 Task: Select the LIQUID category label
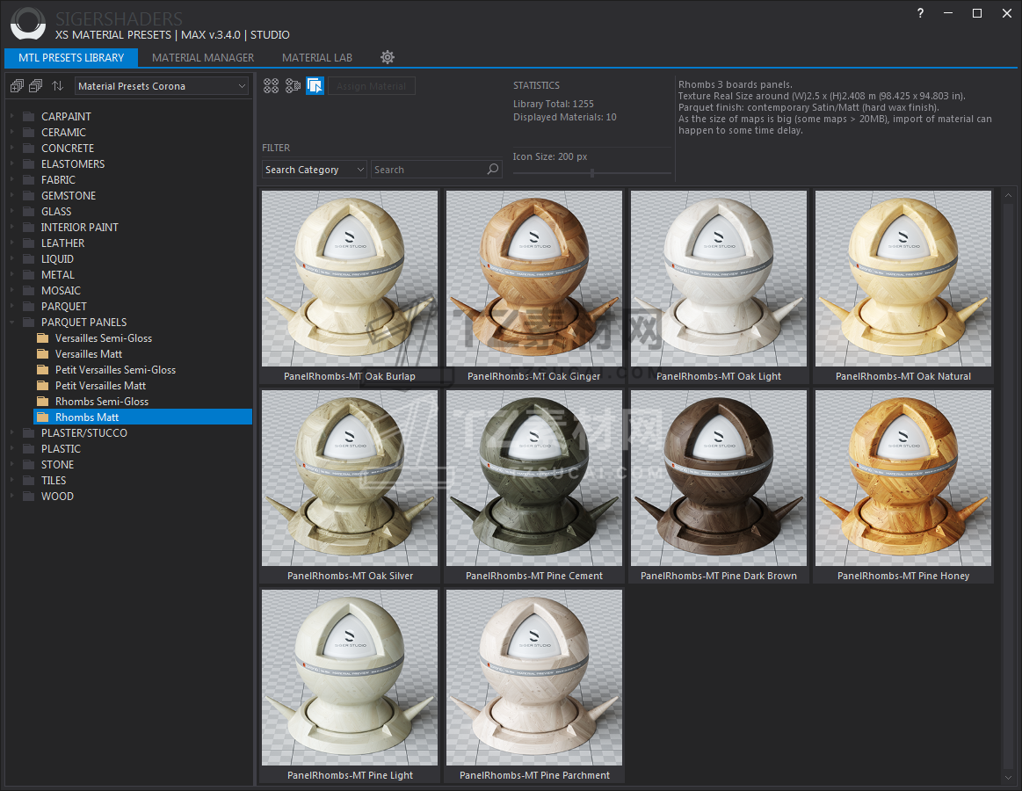57,259
